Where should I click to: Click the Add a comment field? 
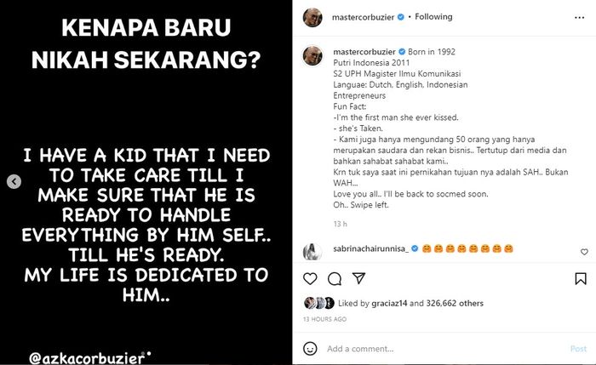[x=444, y=349]
